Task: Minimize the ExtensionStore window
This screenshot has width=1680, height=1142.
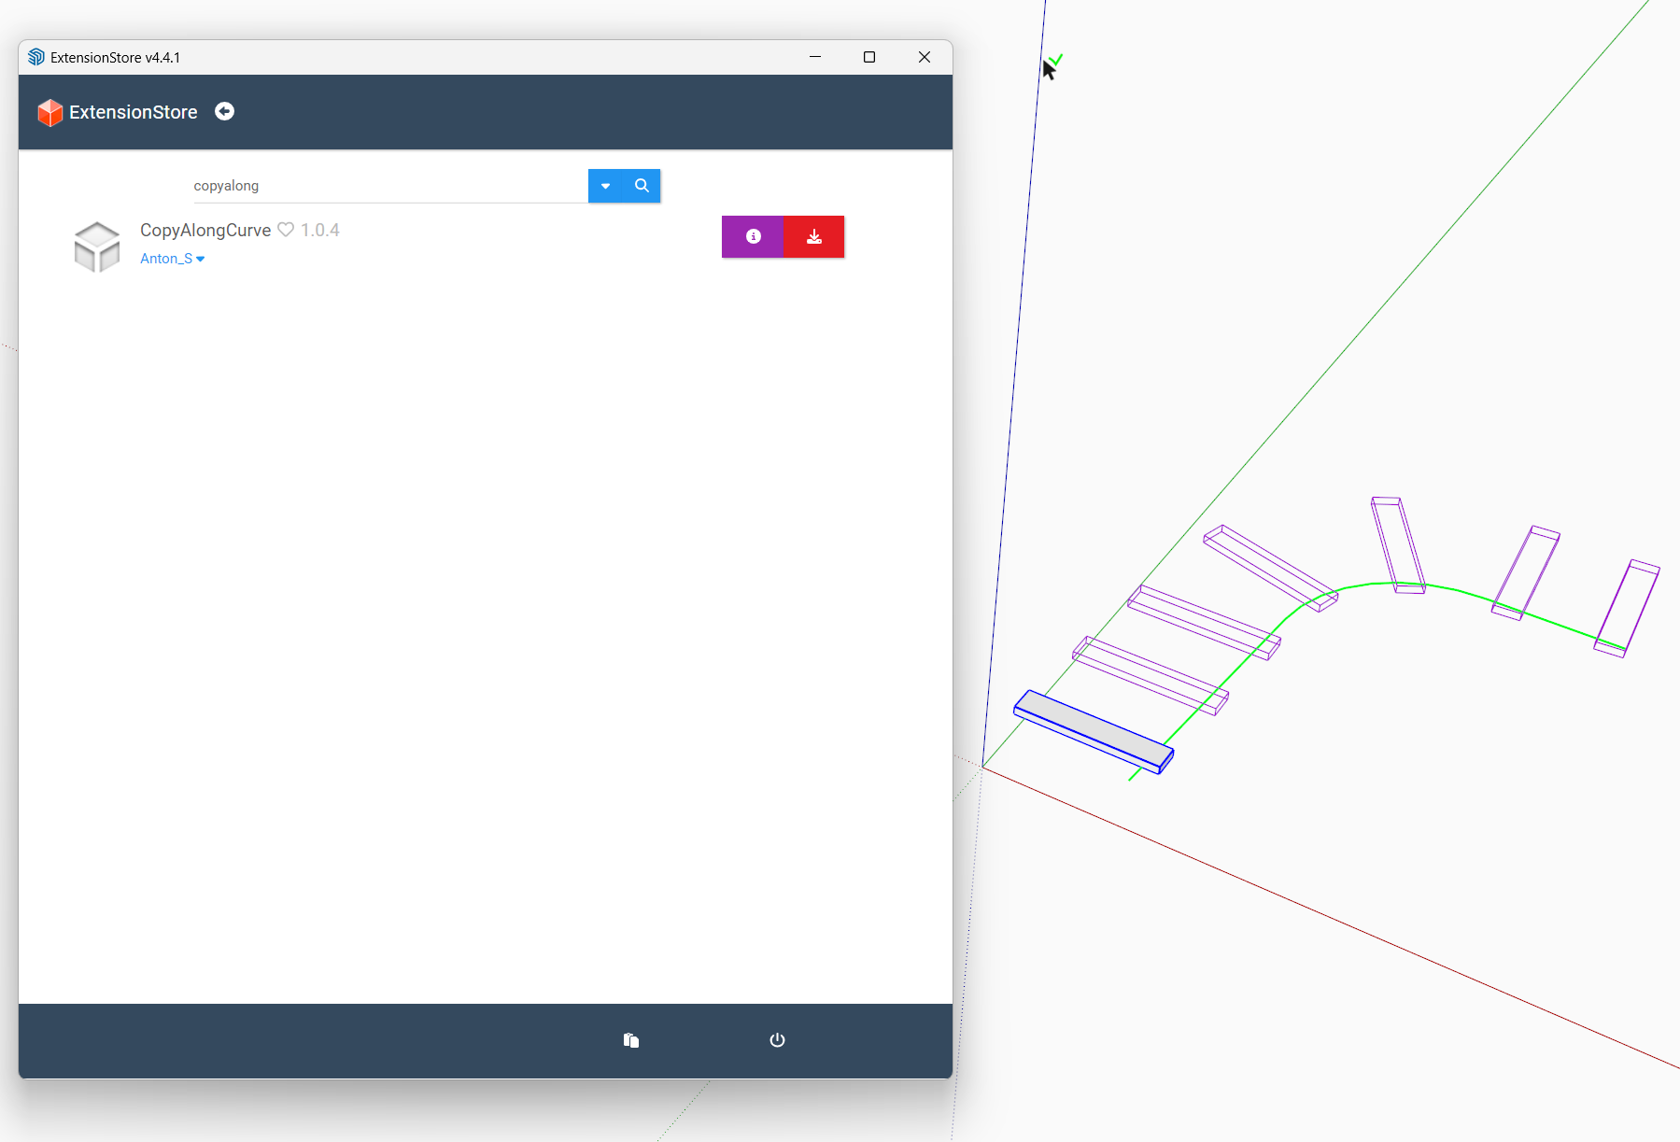Action: point(815,57)
